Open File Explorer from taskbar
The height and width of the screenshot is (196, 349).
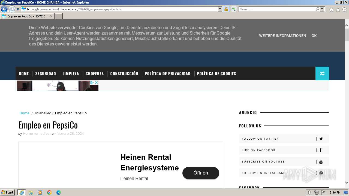pyautogui.click(x=31, y=192)
